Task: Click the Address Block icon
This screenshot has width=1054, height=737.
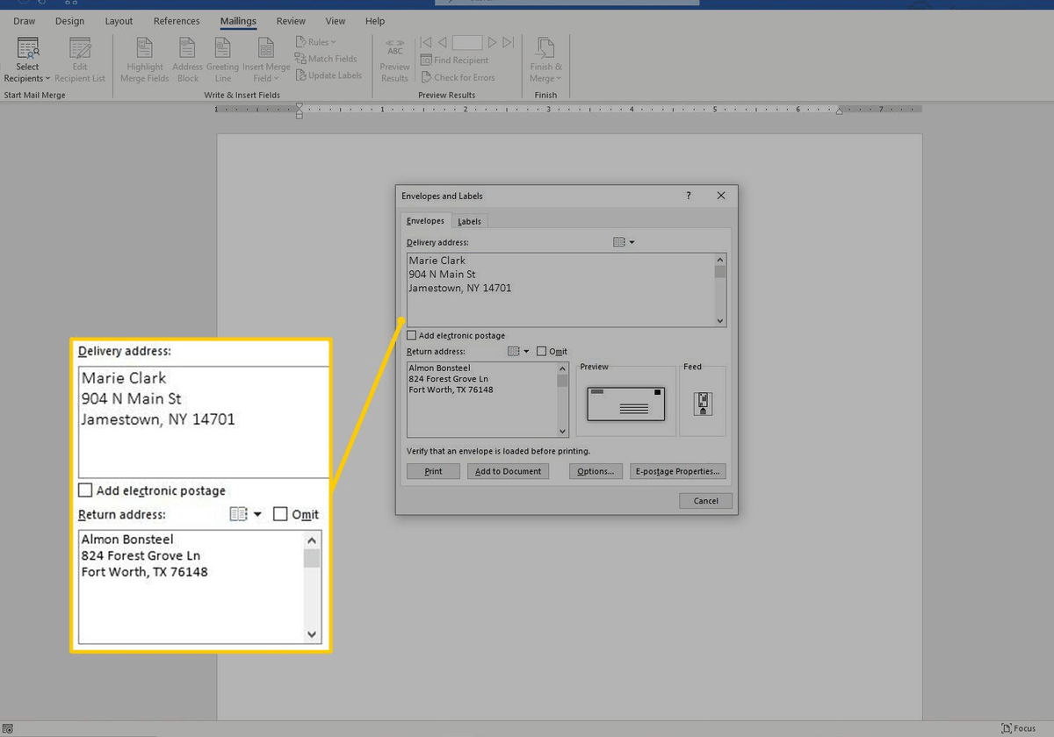Action: pos(187,48)
